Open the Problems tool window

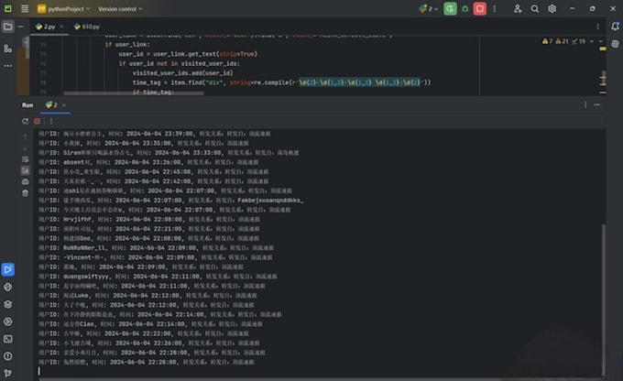pyautogui.click(x=7, y=356)
